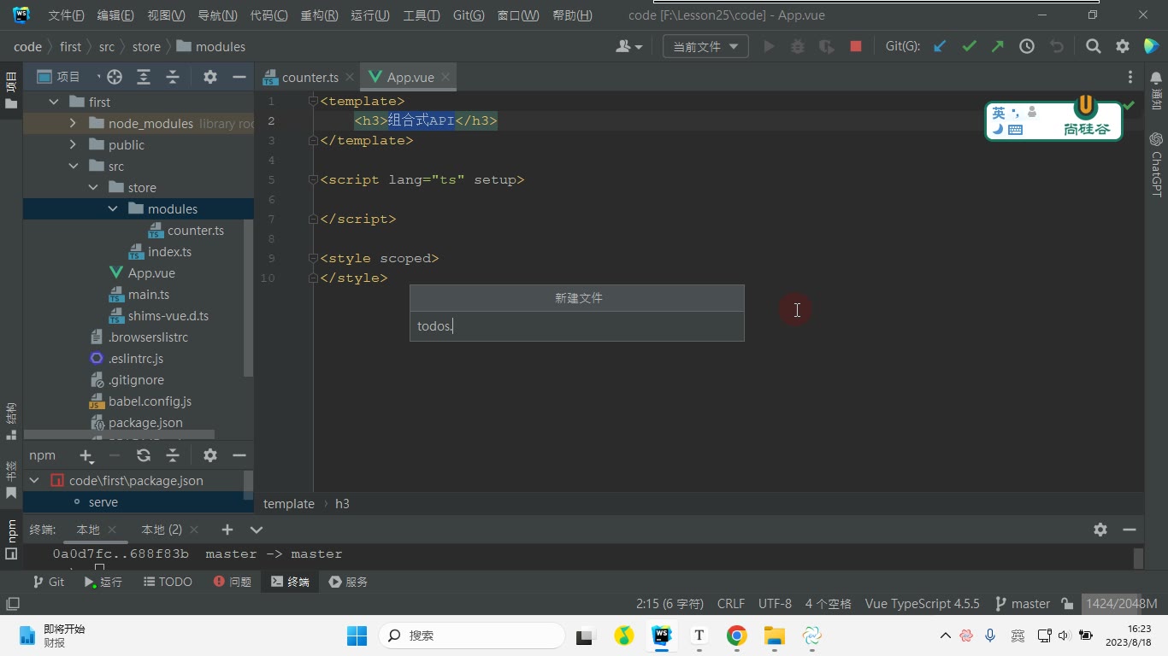Screen dimensions: 1168x656
Task: Click Windows Start button on taskbar
Action: (356, 635)
